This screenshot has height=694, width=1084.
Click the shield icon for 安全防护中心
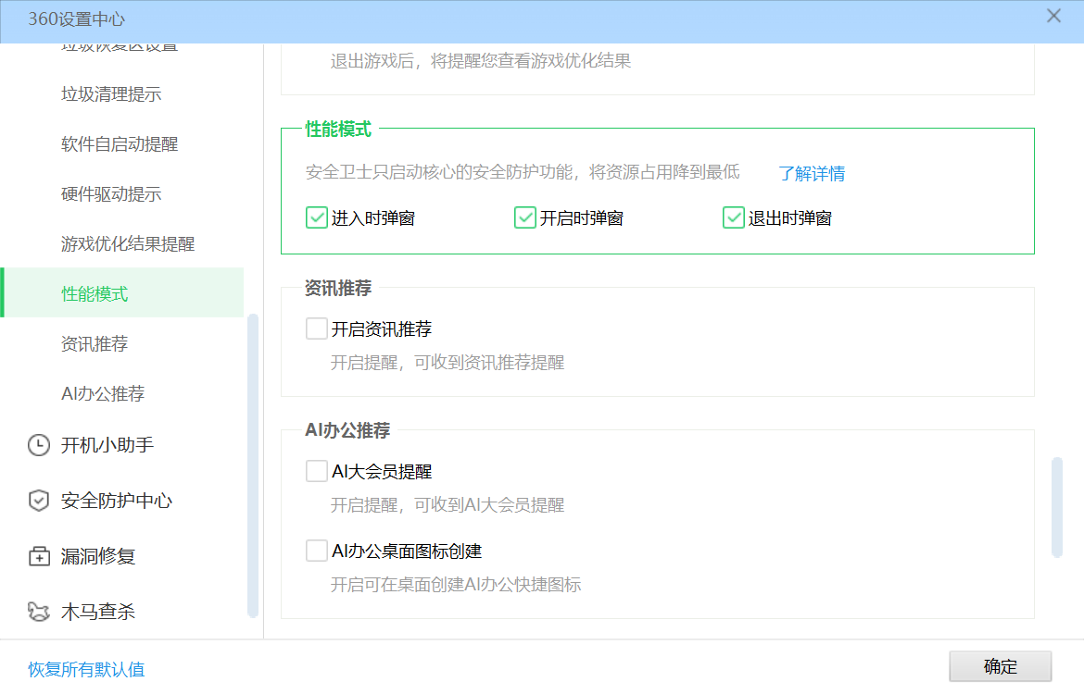39,501
